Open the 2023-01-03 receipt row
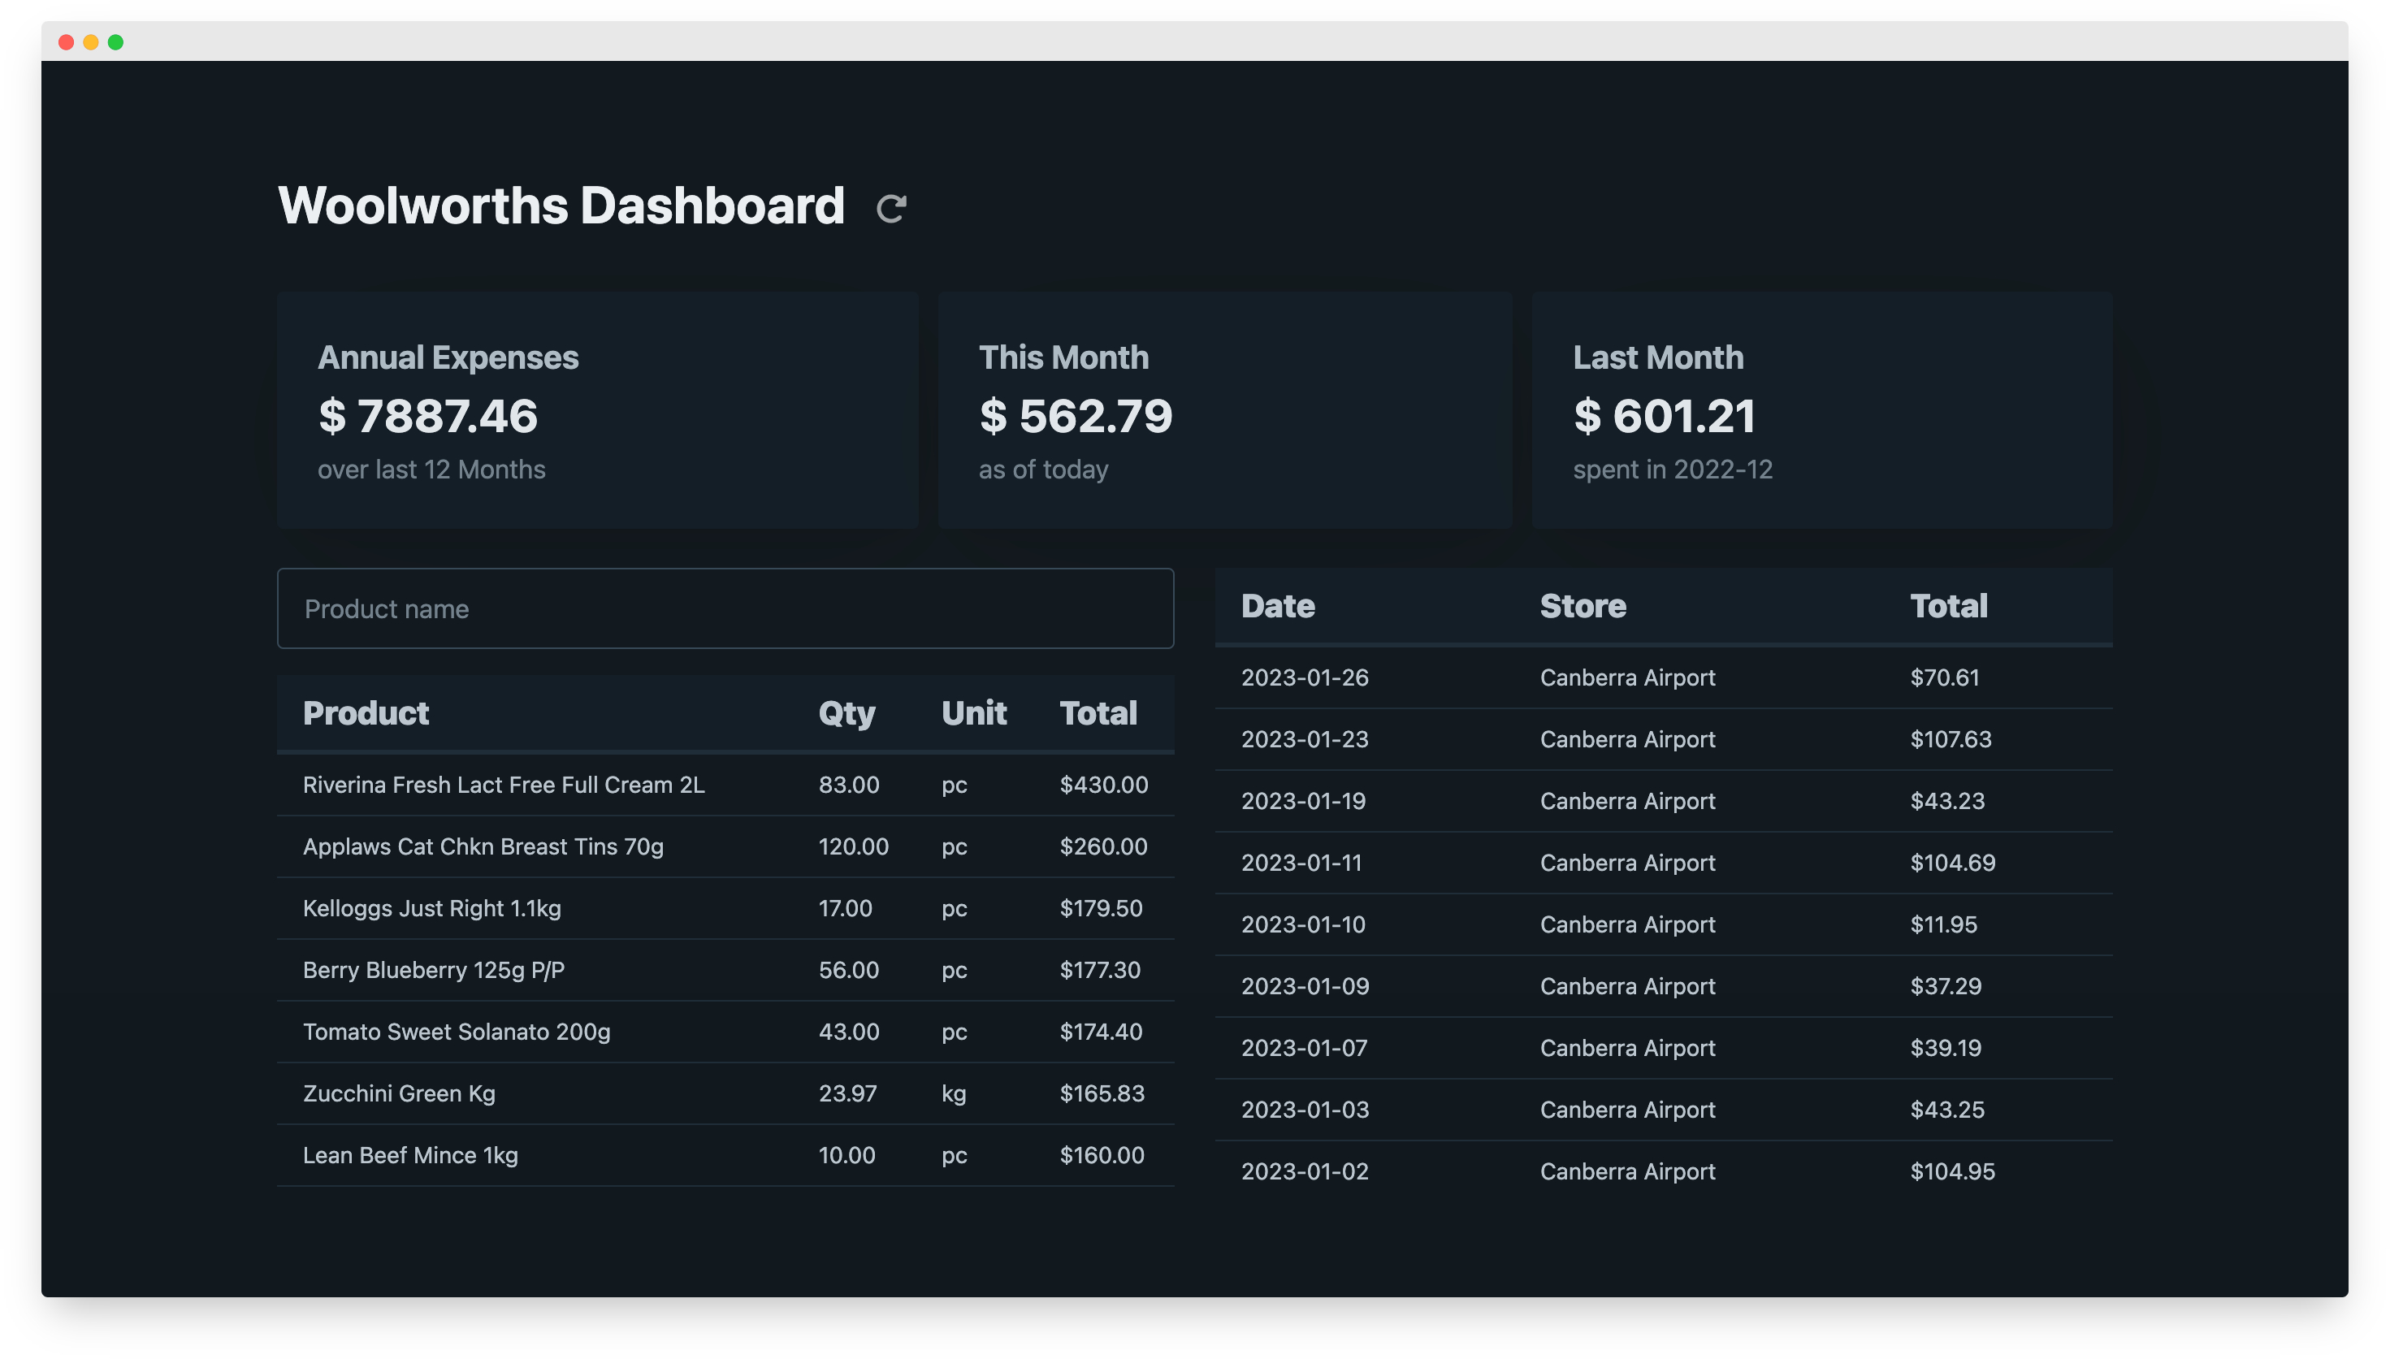Screen dimensions: 2390x1359 click(1663, 1109)
